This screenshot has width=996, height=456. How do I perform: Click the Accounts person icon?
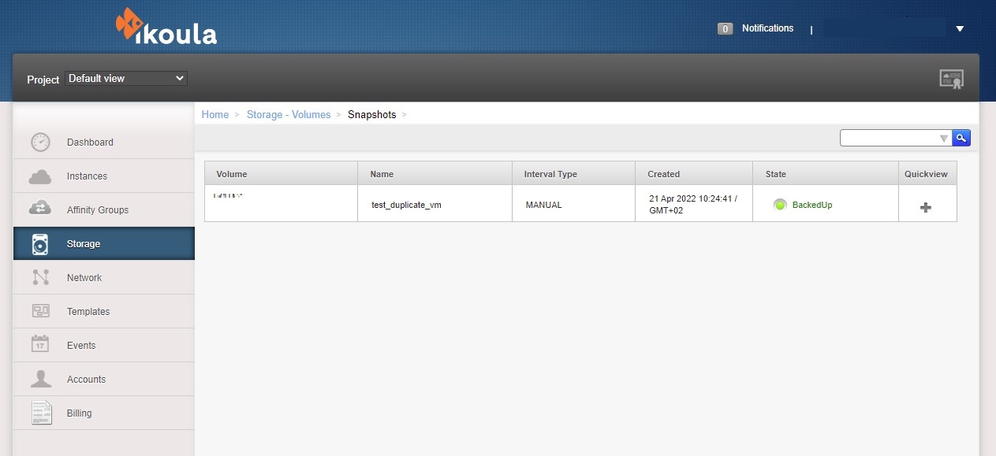tap(40, 379)
